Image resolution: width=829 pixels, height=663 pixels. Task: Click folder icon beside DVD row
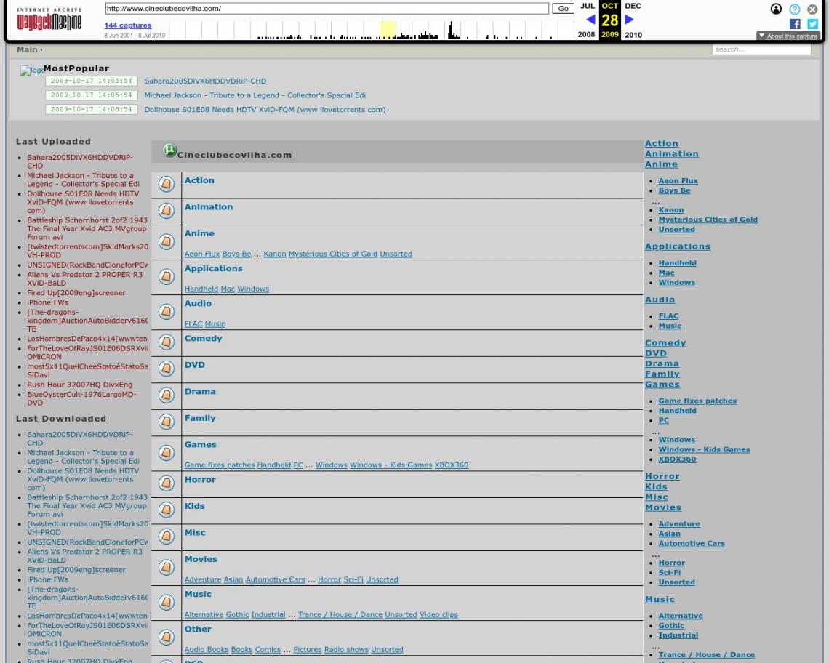[x=167, y=369]
